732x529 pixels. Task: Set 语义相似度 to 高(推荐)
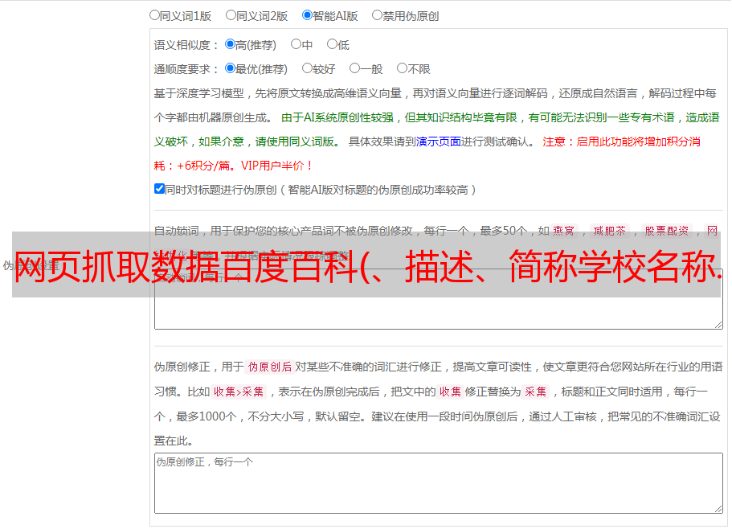click(x=231, y=45)
